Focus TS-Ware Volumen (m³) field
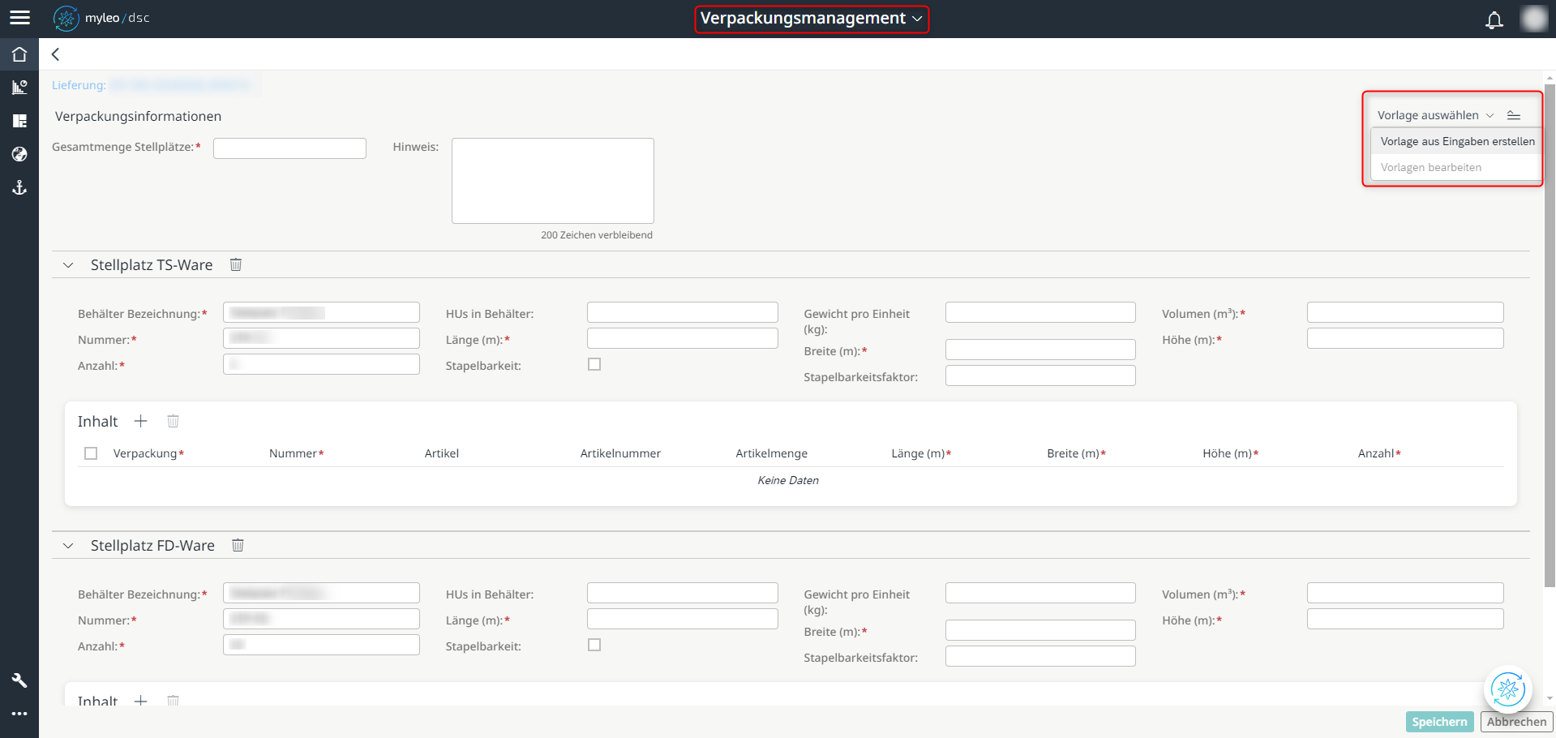Viewport: 1556px width, 738px height. [1405, 312]
